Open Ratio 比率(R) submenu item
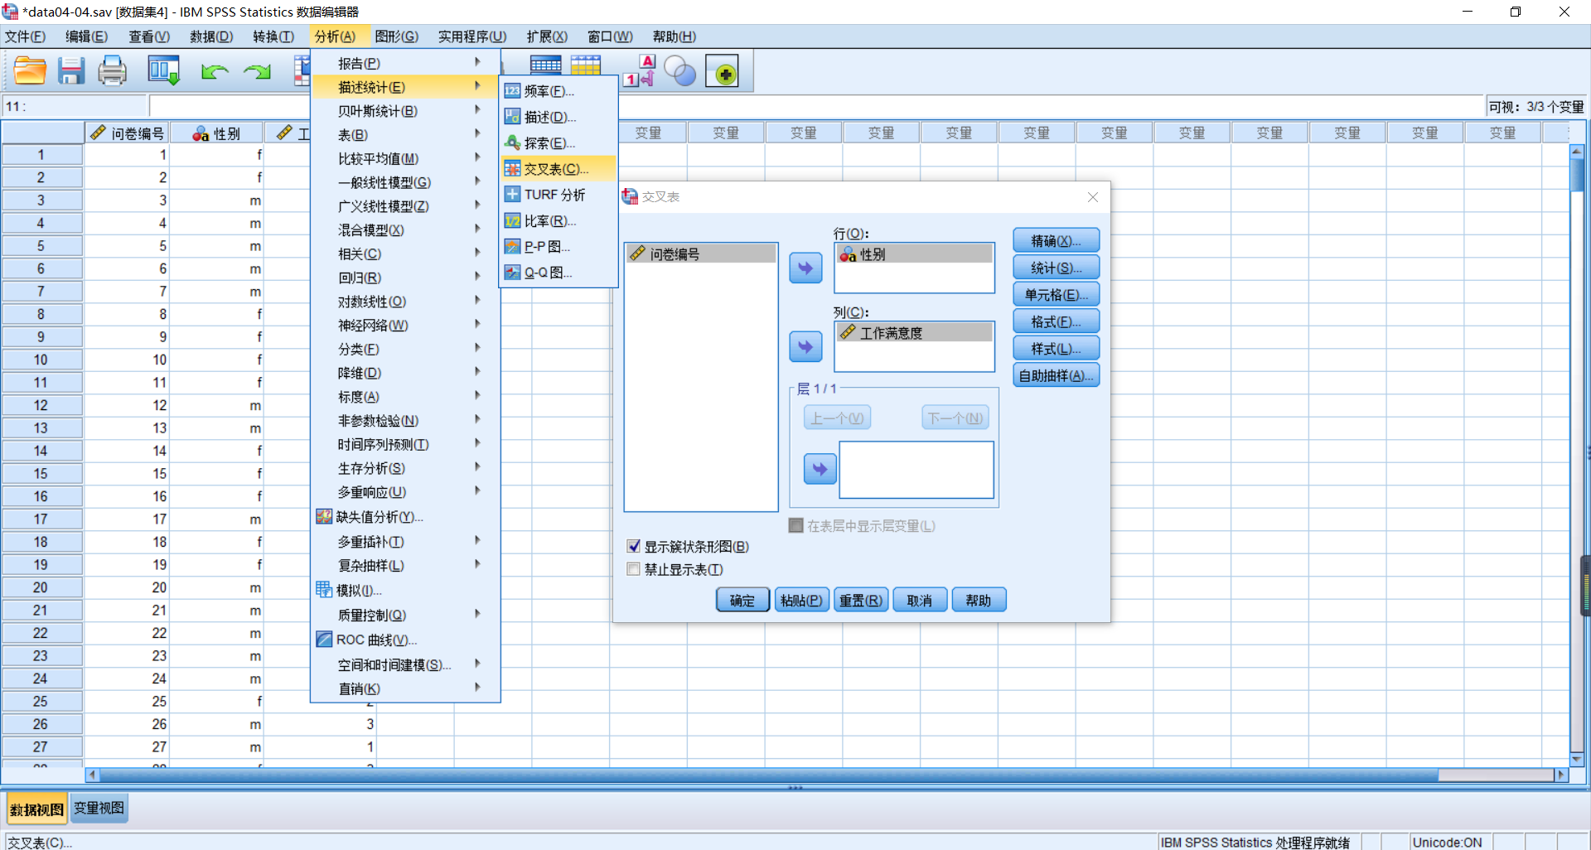The image size is (1591, 850). pos(559,221)
